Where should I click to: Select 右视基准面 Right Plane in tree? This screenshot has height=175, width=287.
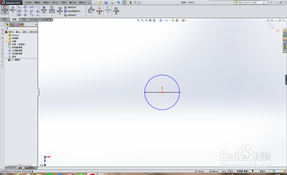15,54
